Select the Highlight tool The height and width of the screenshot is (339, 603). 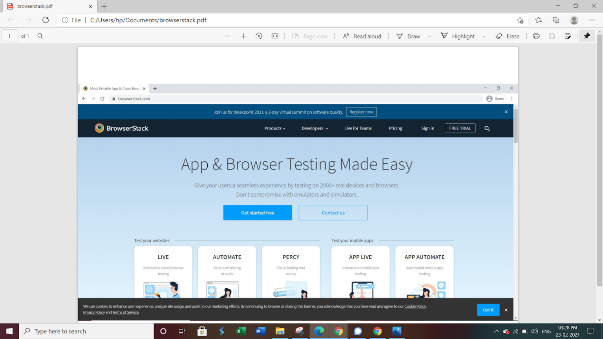458,36
